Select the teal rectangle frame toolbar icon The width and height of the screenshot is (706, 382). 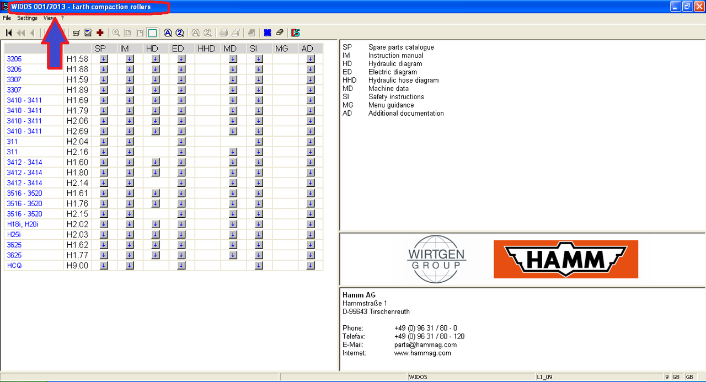(152, 33)
